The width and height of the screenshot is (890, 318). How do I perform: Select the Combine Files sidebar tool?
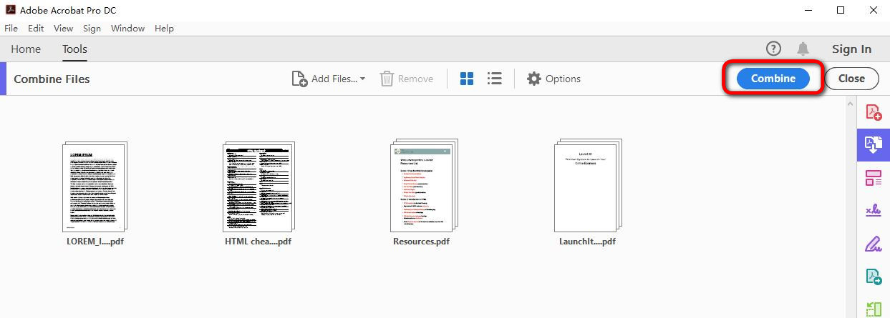click(x=873, y=145)
